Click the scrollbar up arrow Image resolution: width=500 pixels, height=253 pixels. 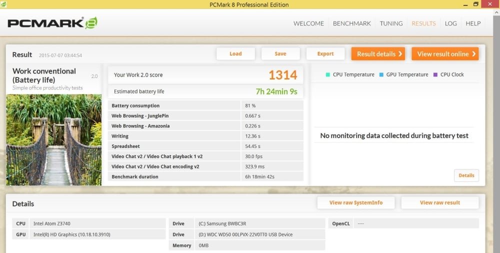pos(496,12)
